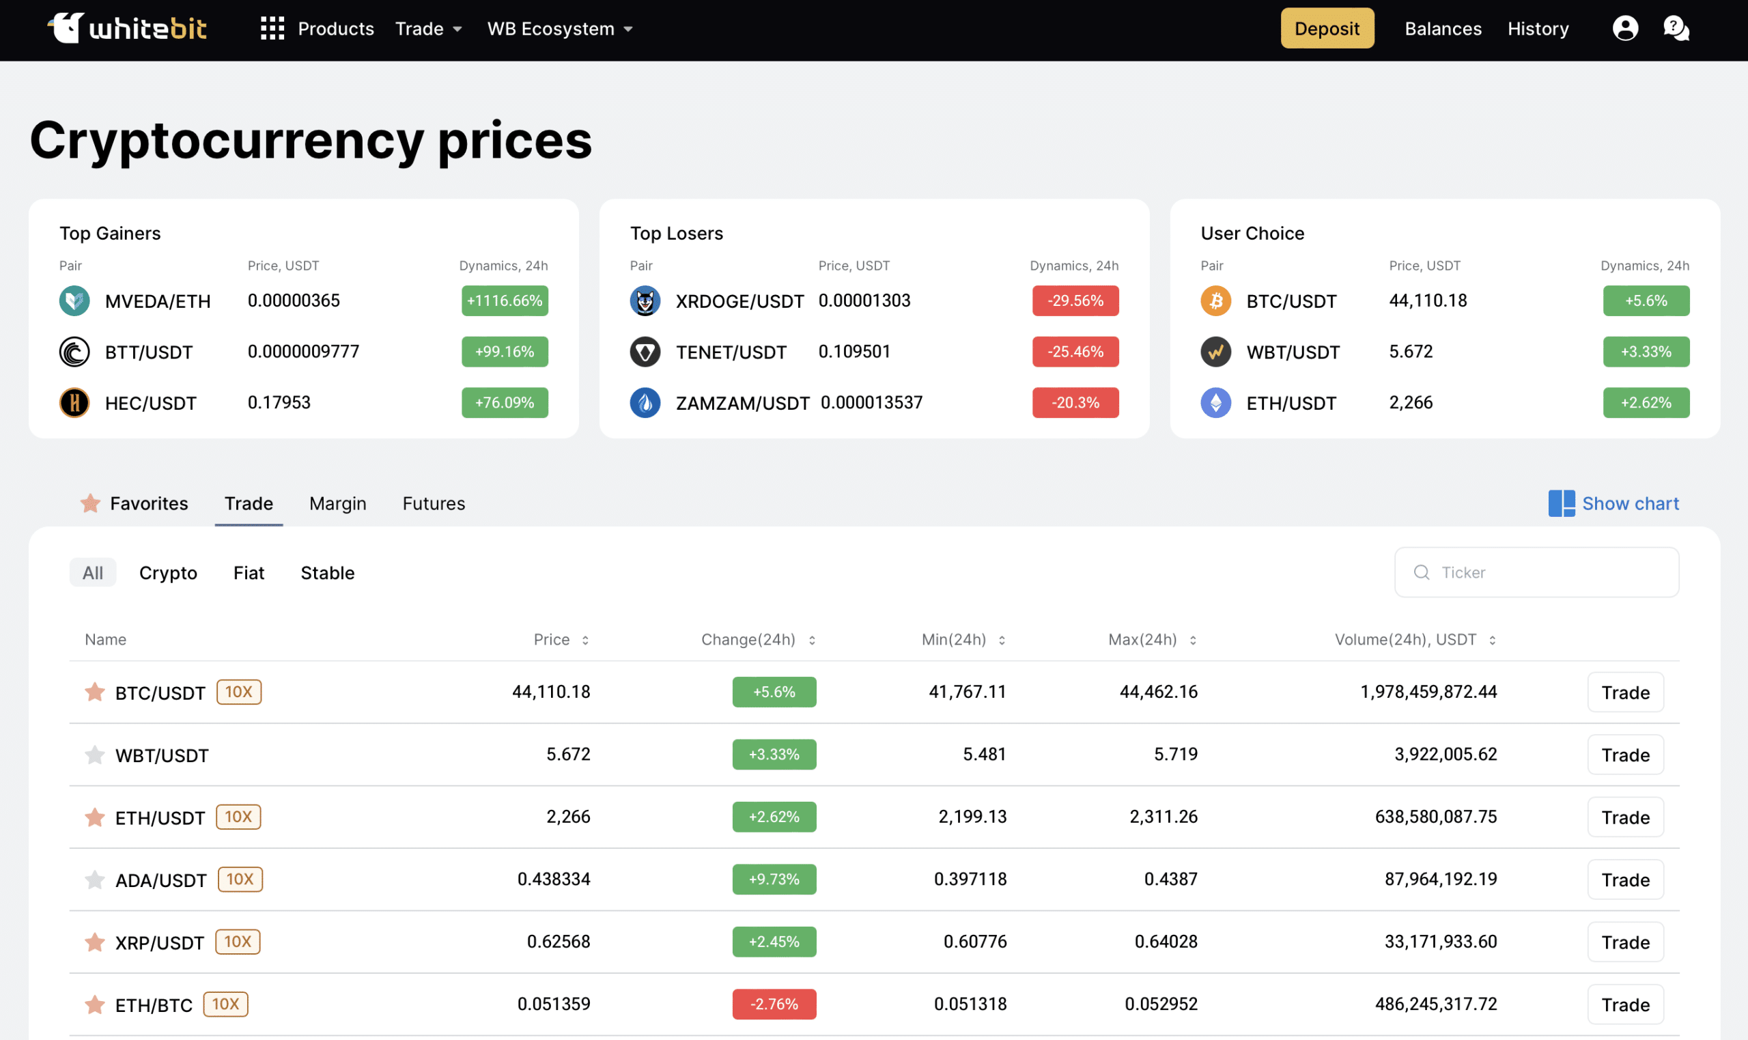This screenshot has height=1040, width=1748.
Task: Unfavorite the ETH/BTC pair star
Action: tap(95, 1004)
